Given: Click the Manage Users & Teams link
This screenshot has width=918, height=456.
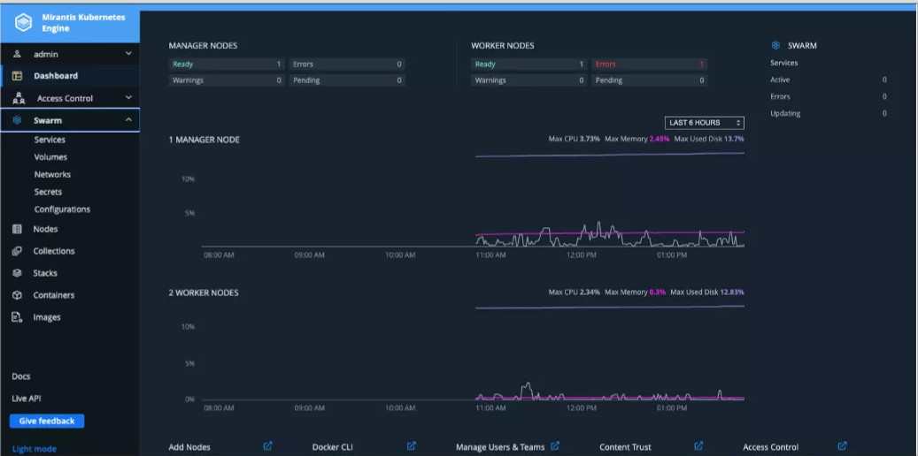Looking at the screenshot, I should click(x=500, y=446).
